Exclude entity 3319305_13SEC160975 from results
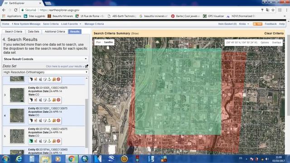 58,100
